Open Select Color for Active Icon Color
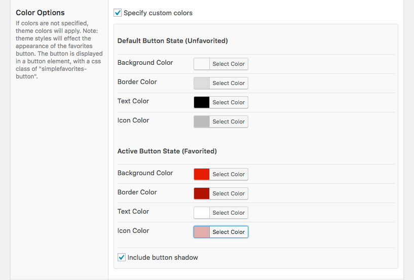 pyautogui.click(x=229, y=232)
